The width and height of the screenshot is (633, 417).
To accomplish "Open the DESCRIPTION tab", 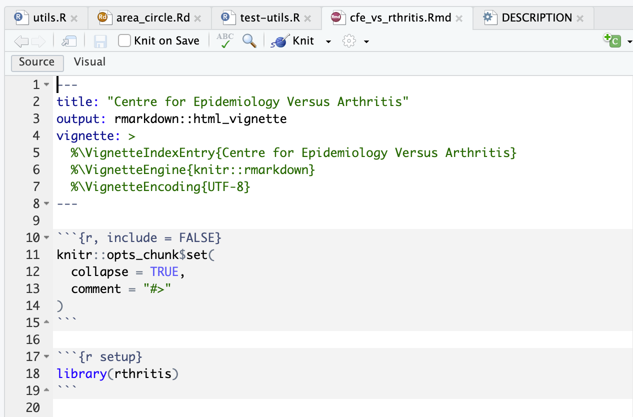I will (x=536, y=18).
